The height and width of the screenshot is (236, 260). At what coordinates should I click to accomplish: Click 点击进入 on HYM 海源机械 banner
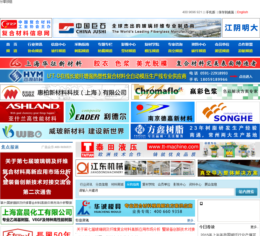(x=245, y=77)
